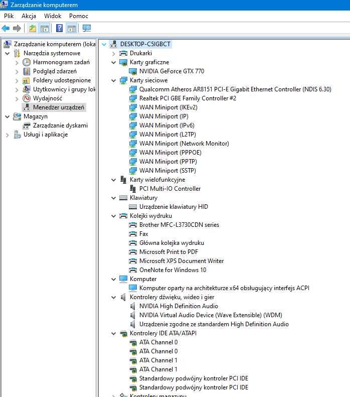Screen dimensions: 350x397
Task: Collapse the Narzędzia systemowe node
Action: point(8,53)
